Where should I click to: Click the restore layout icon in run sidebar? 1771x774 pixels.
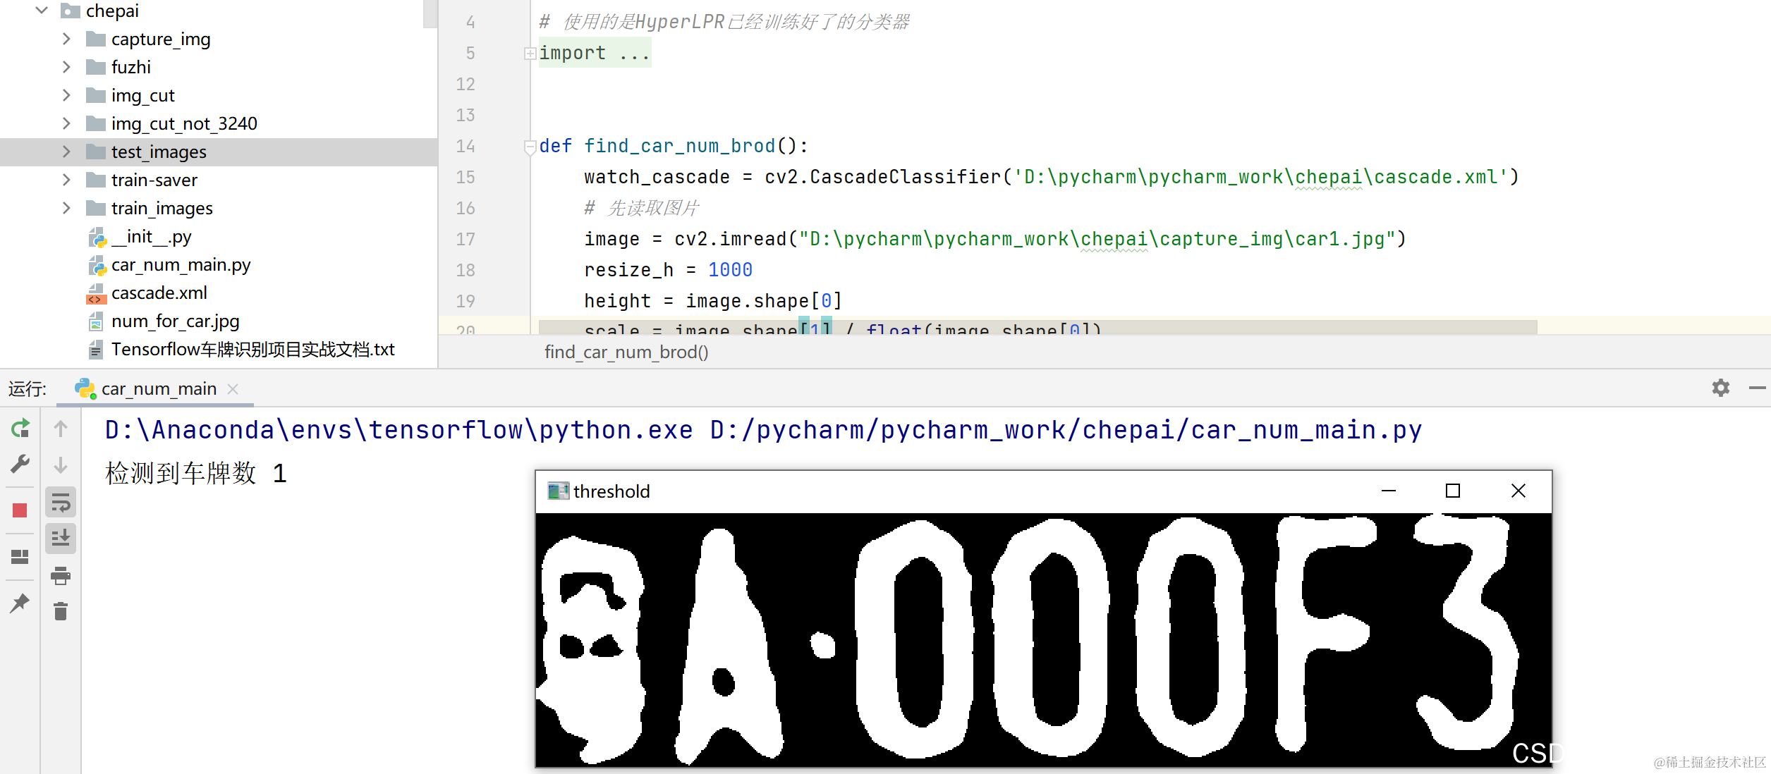pyautogui.click(x=20, y=557)
